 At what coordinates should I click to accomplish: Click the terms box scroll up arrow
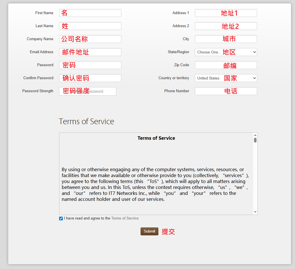pos(255,135)
